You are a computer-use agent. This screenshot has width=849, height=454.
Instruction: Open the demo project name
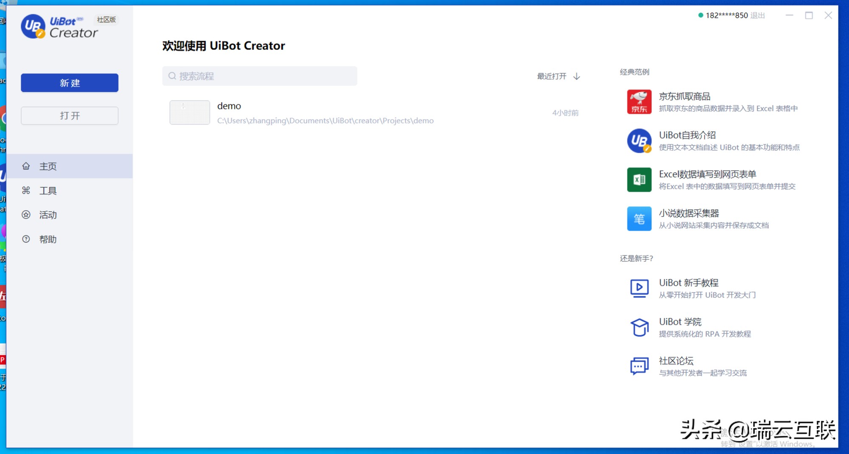point(229,106)
